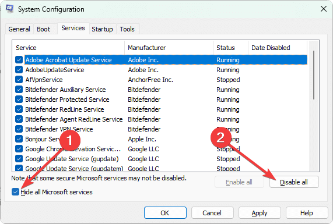This screenshot has width=333, height=224.
Task: Switch to the Startup tab
Action: click(x=102, y=29)
